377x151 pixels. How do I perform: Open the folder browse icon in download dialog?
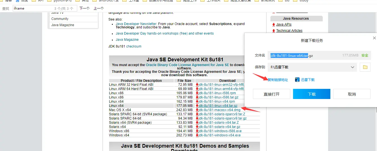(365, 67)
